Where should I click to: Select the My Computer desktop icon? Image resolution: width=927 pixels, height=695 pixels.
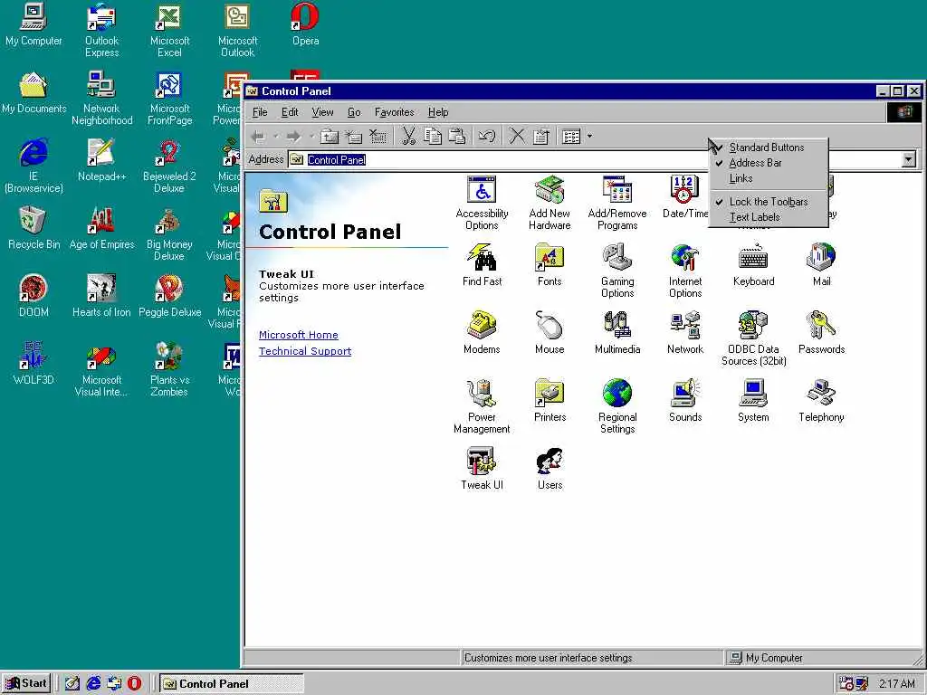click(x=33, y=24)
